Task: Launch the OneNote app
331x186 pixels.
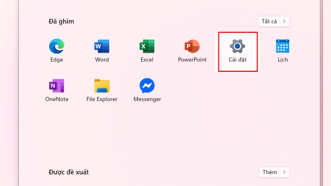Action: tap(57, 91)
